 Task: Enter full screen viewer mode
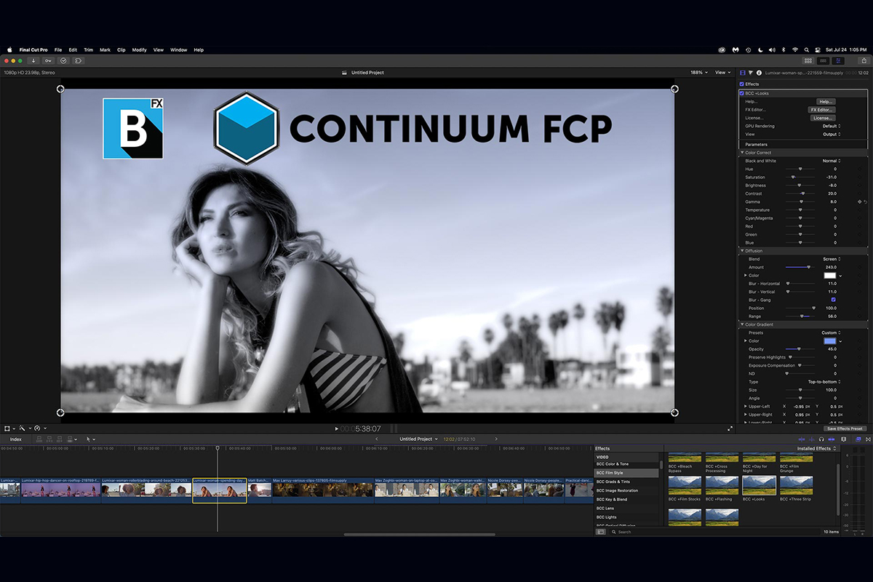click(730, 429)
